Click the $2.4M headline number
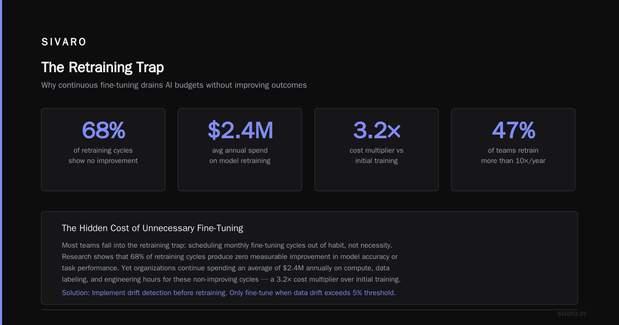Screen dimensions: 619x325 click(240, 131)
